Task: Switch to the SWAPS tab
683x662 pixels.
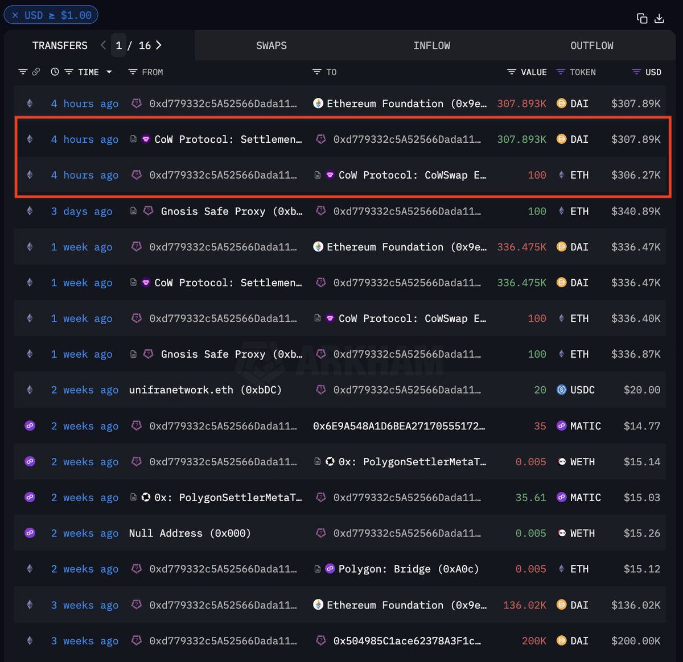Action: [x=271, y=45]
